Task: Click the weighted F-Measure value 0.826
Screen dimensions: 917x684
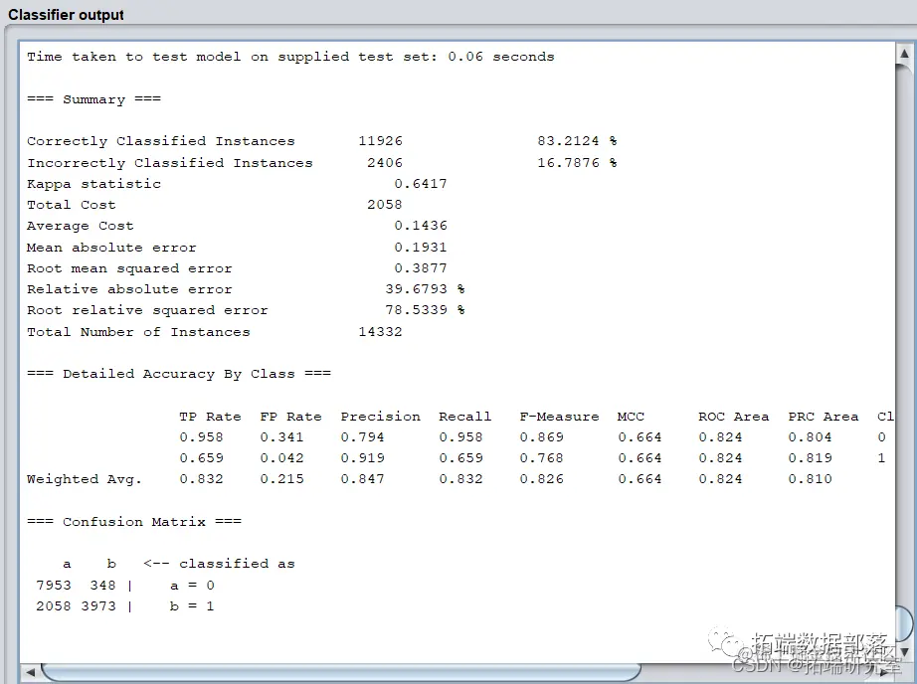Action: pyautogui.click(x=541, y=479)
